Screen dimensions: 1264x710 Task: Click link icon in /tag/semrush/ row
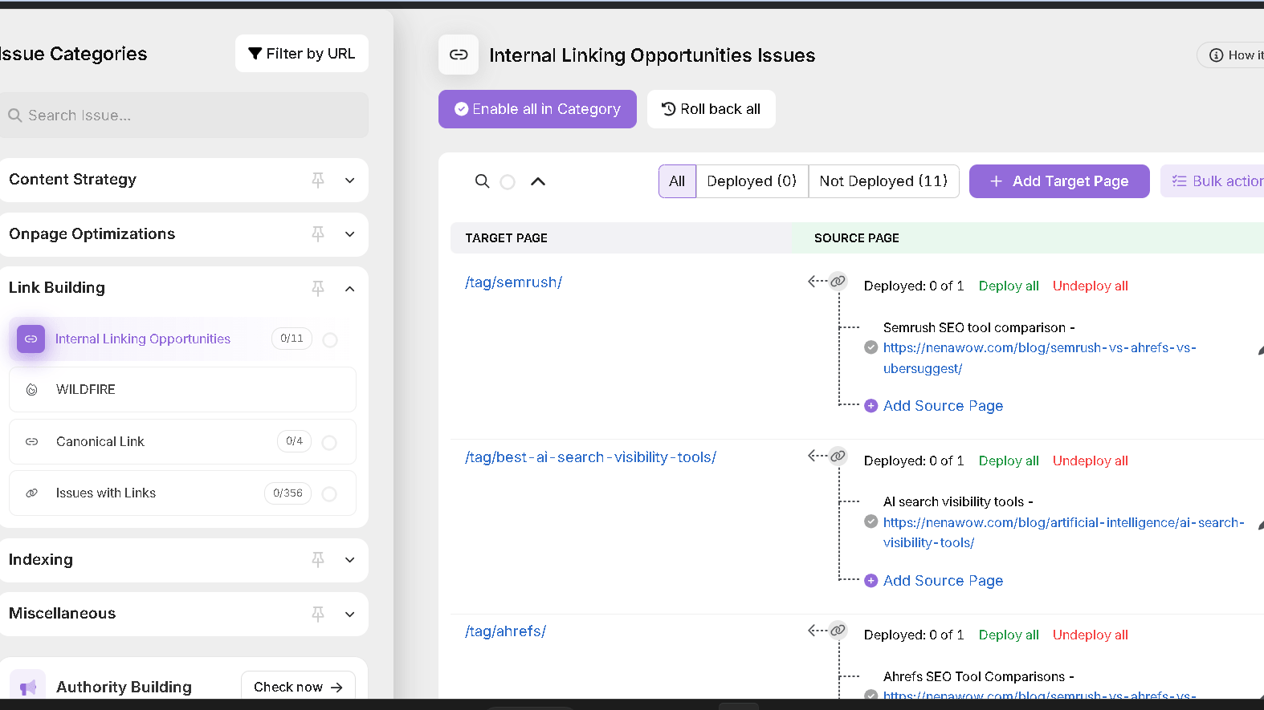[838, 281]
